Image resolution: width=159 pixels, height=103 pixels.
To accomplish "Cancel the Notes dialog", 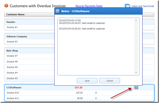I will click(110, 81).
